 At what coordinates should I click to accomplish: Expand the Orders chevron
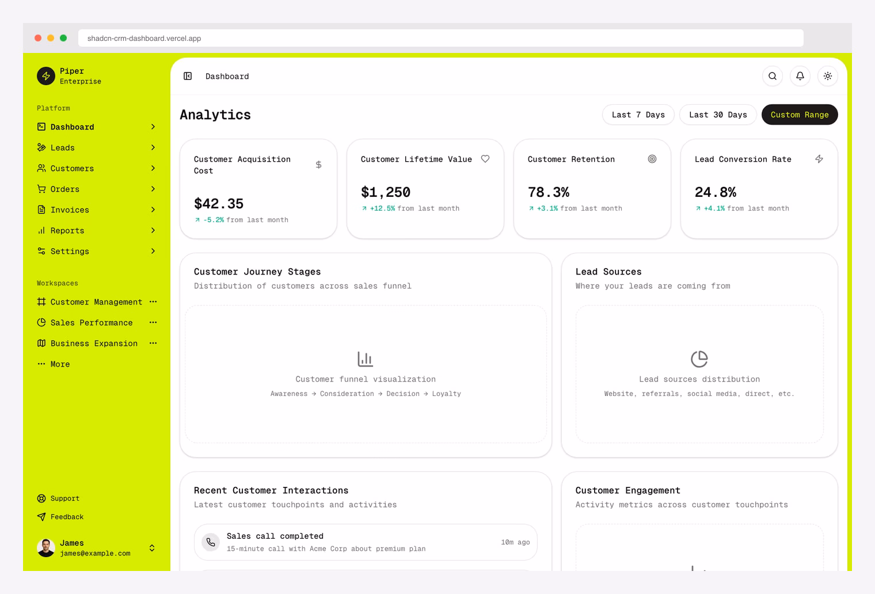tap(153, 189)
